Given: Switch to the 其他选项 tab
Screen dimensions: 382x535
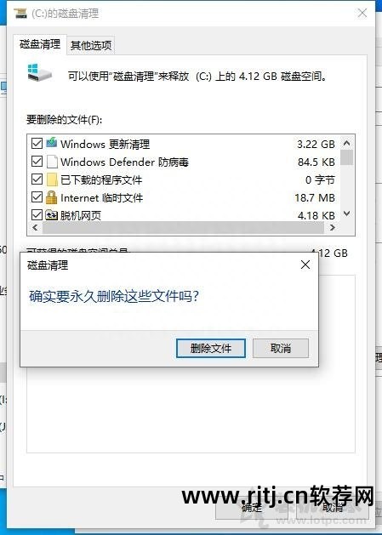Looking at the screenshot, I should (91, 45).
